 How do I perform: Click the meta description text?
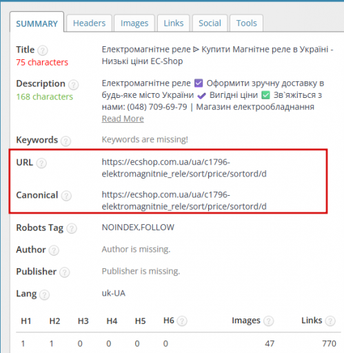(213, 95)
